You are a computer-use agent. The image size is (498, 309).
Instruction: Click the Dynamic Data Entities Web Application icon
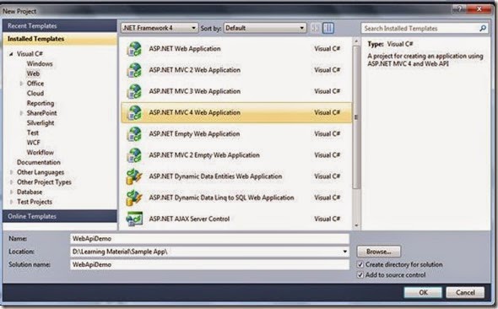134,176
